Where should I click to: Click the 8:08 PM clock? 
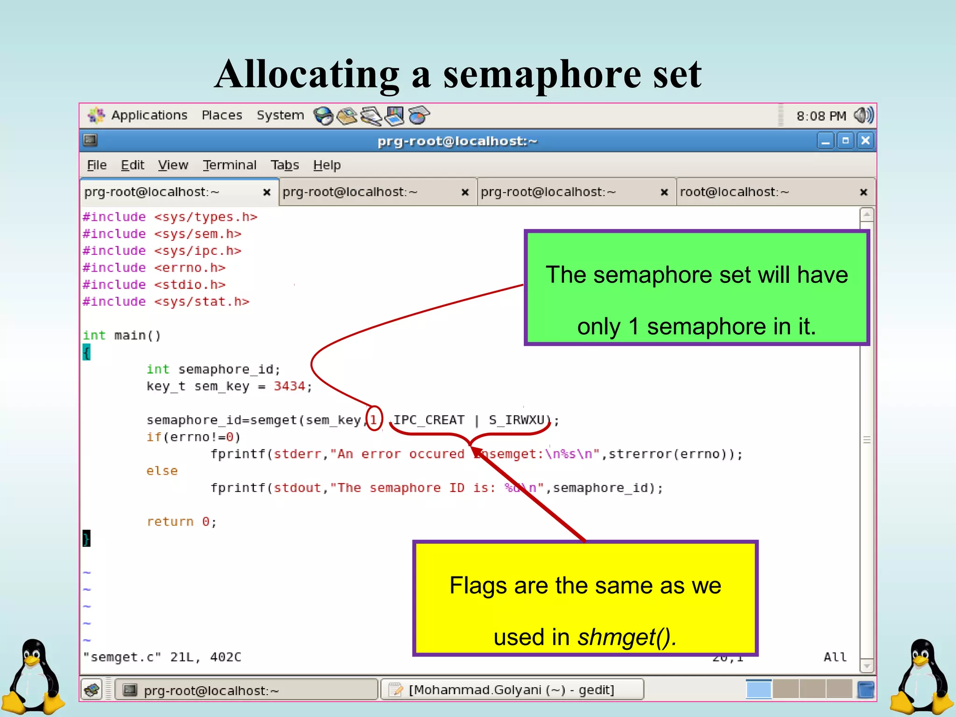(x=821, y=116)
